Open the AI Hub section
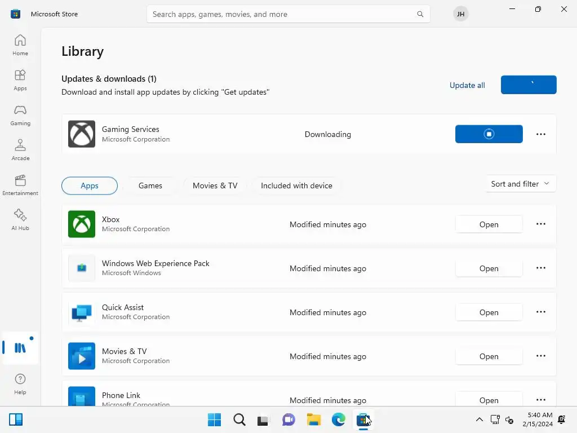Screen dimensions: 577x433 tap(20, 220)
